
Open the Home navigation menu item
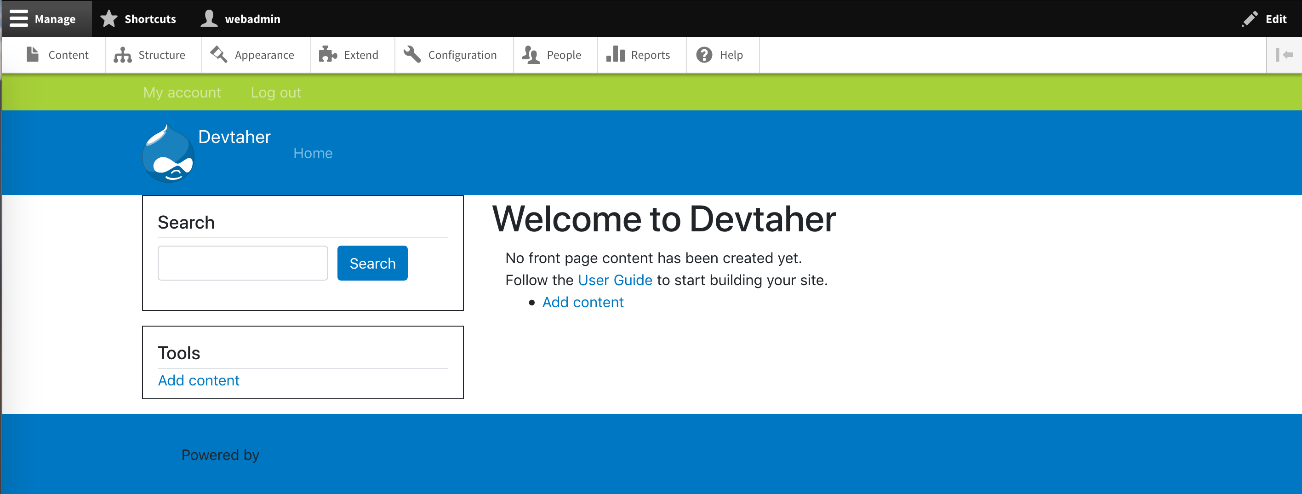pos(313,153)
